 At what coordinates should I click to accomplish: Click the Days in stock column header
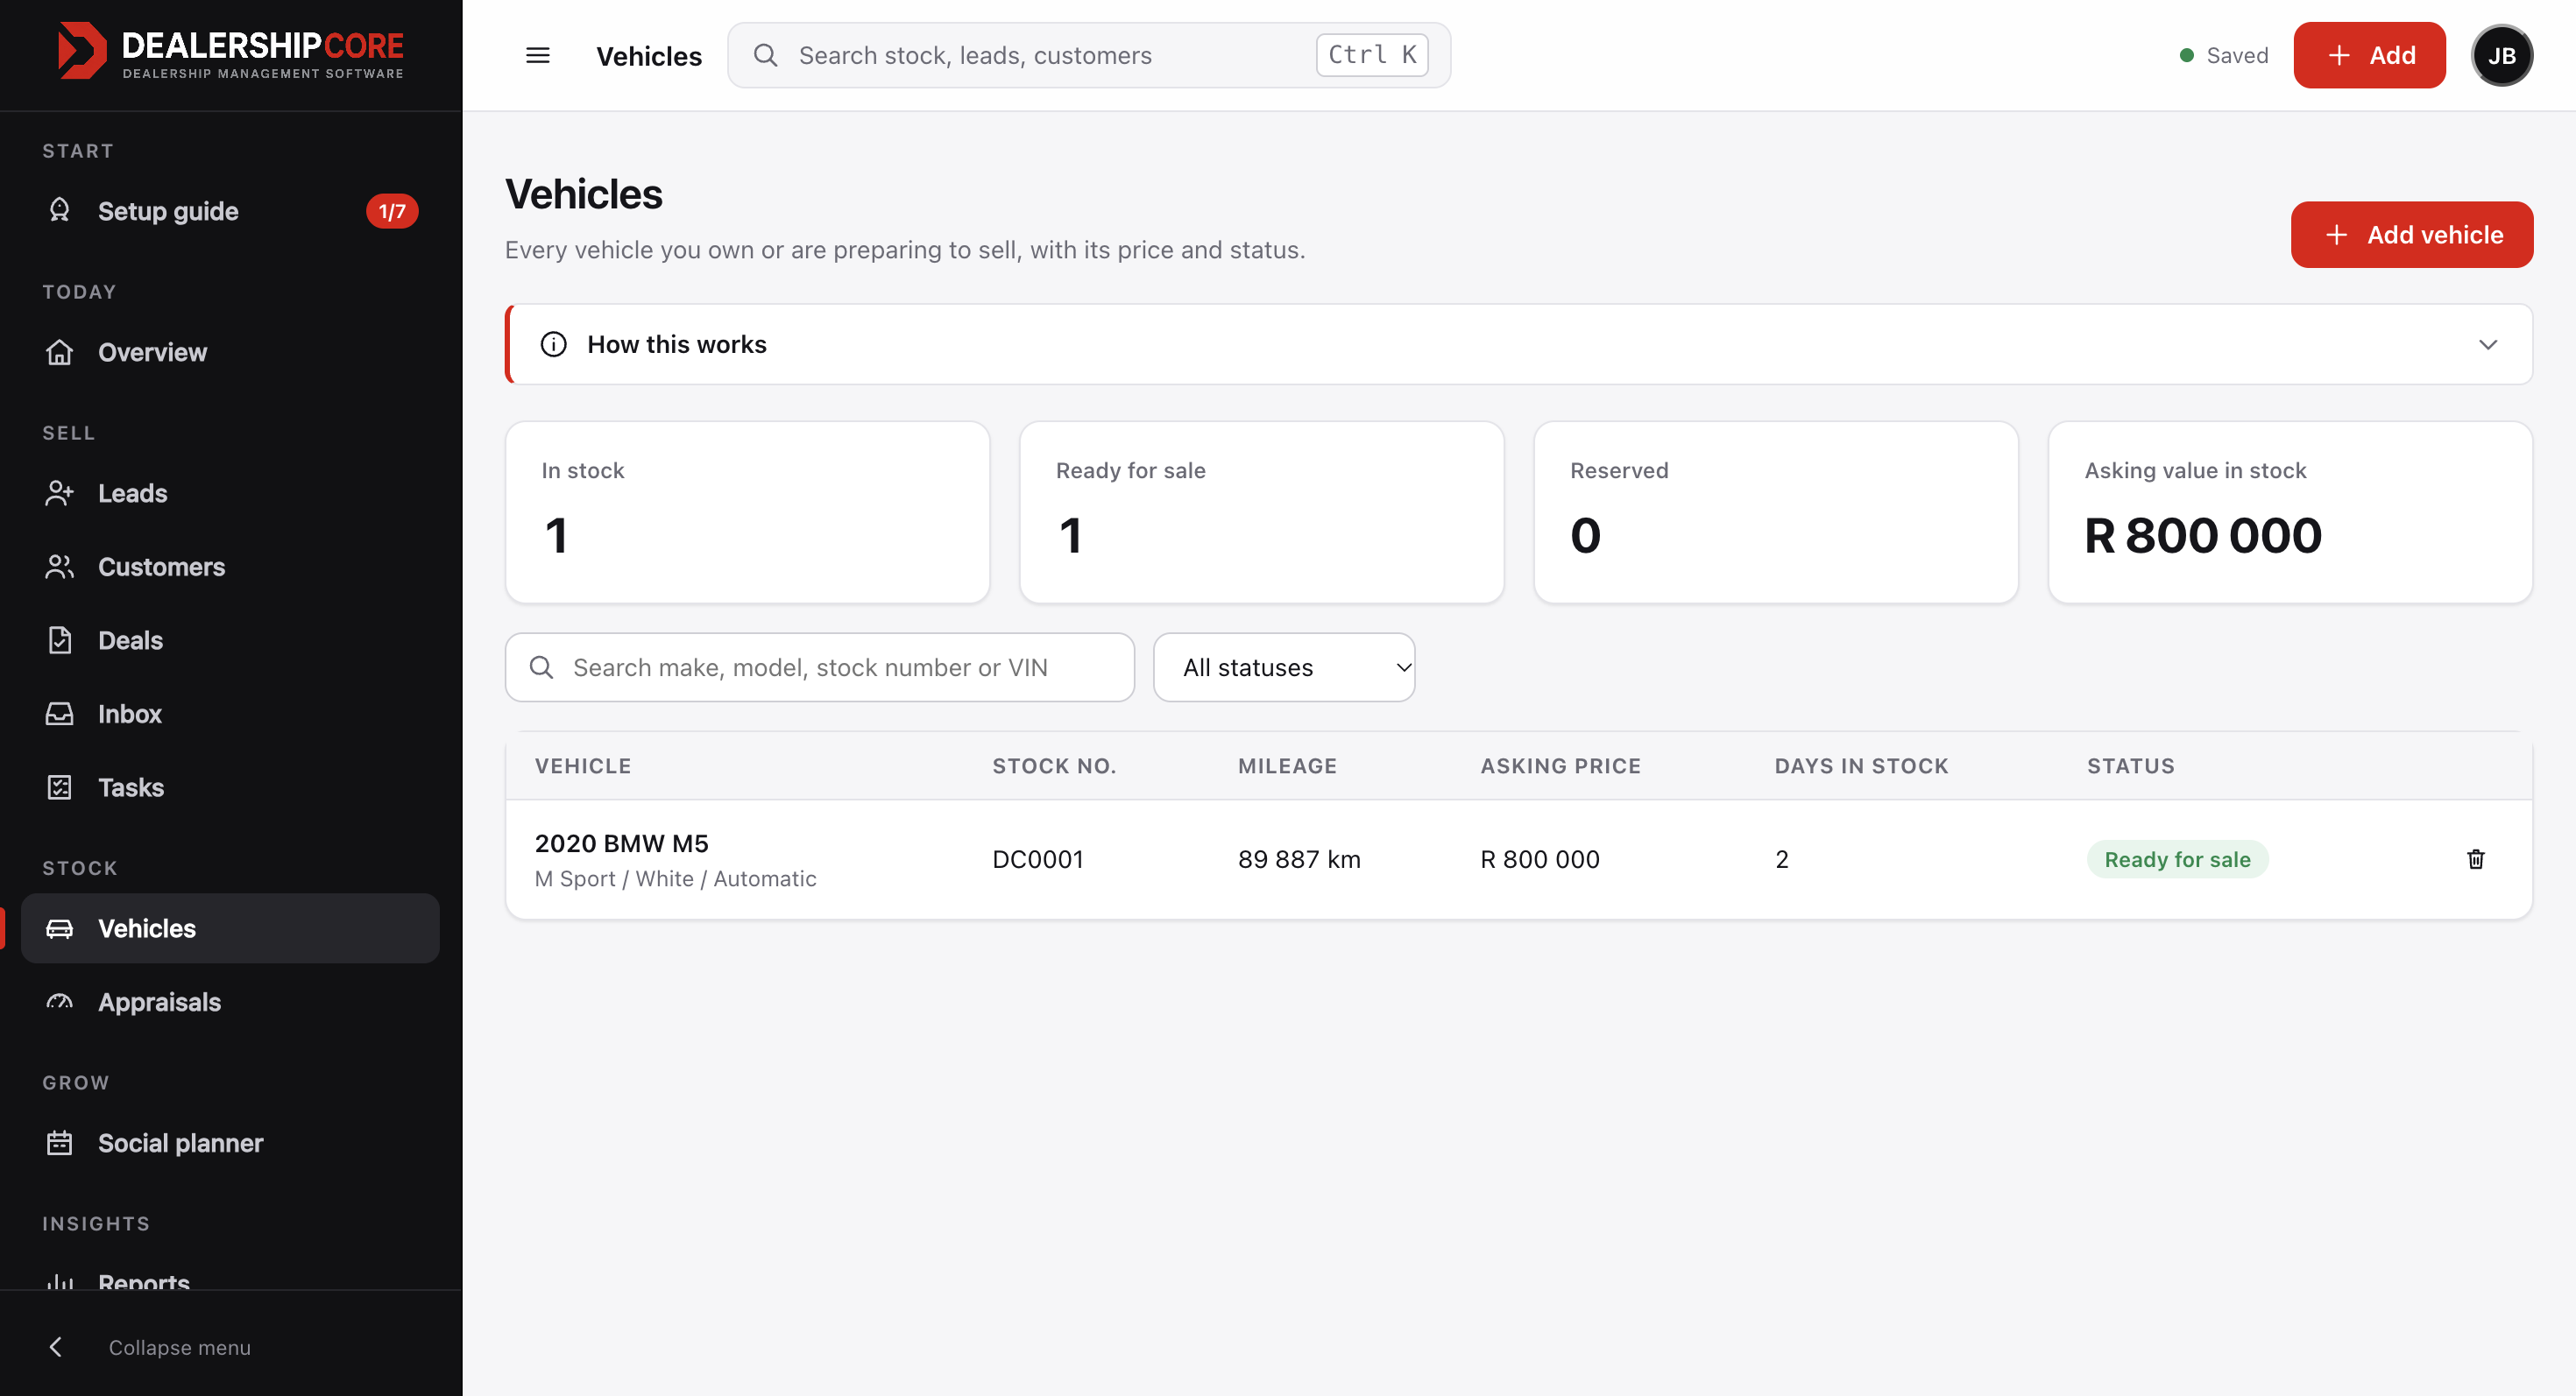(x=1861, y=766)
